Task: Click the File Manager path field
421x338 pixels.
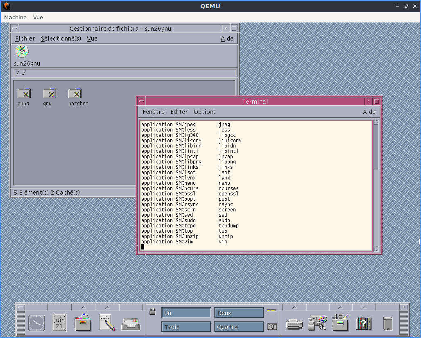Action: (125, 73)
